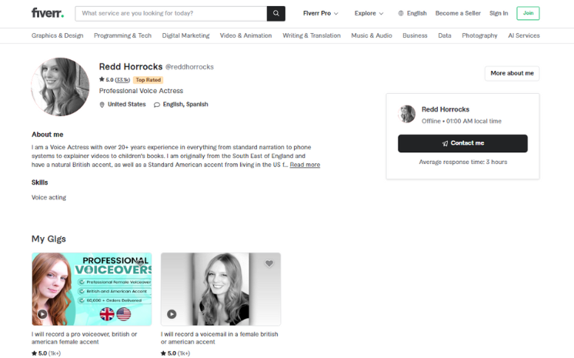Viewport: 574px width, 358px height.
Task: Click the search magnifier button
Action: coord(276,14)
